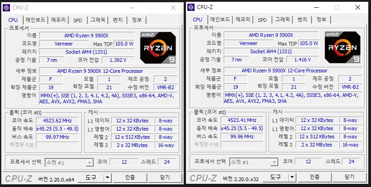This screenshot has height=187, width=371.
Task: Click the VMR-B2 revision in the x64 window
Action: tap(165, 87)
